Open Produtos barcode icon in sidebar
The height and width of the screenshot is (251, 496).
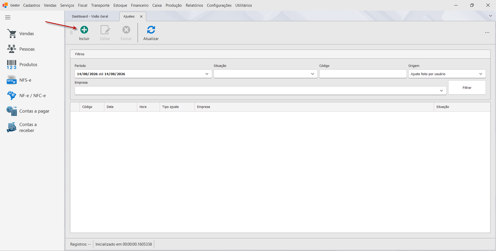12,64
